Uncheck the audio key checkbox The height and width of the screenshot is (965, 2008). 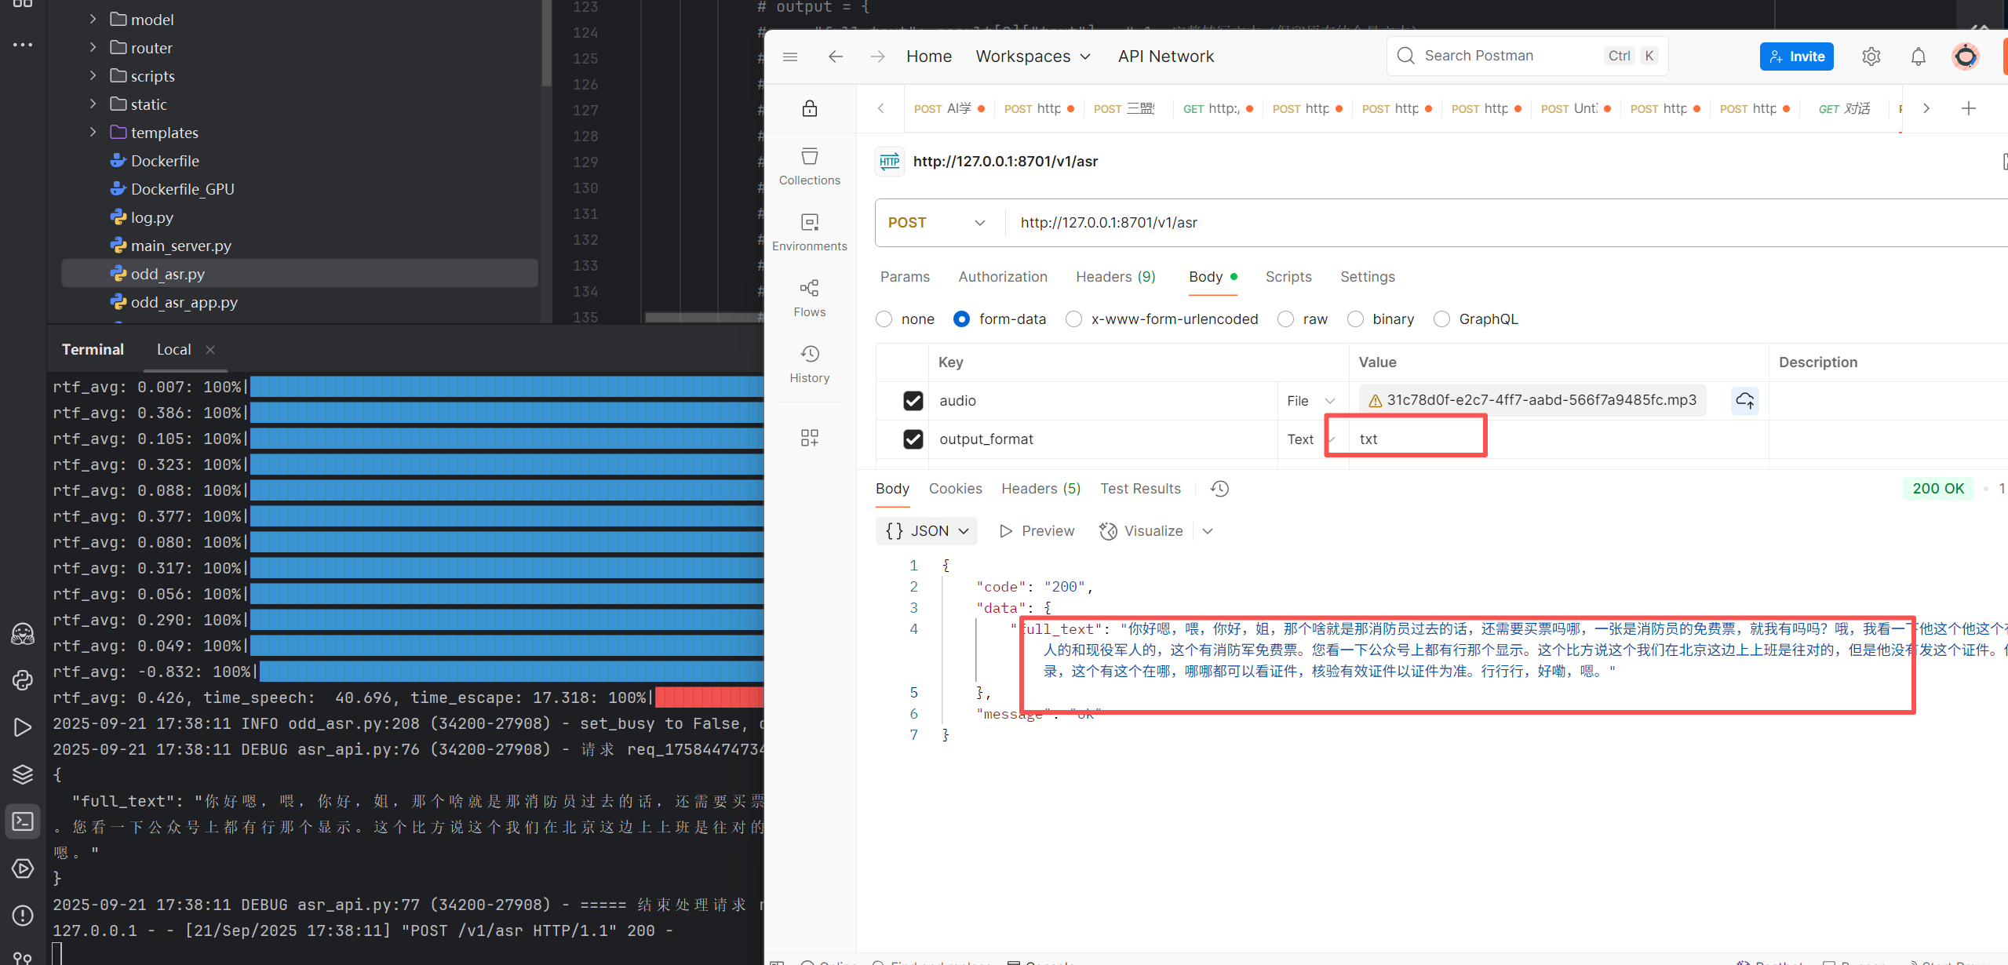point(913,401)
